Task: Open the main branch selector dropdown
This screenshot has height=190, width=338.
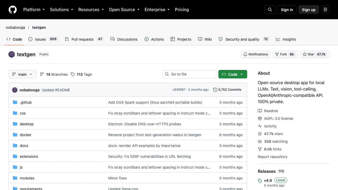Action: 22,74
